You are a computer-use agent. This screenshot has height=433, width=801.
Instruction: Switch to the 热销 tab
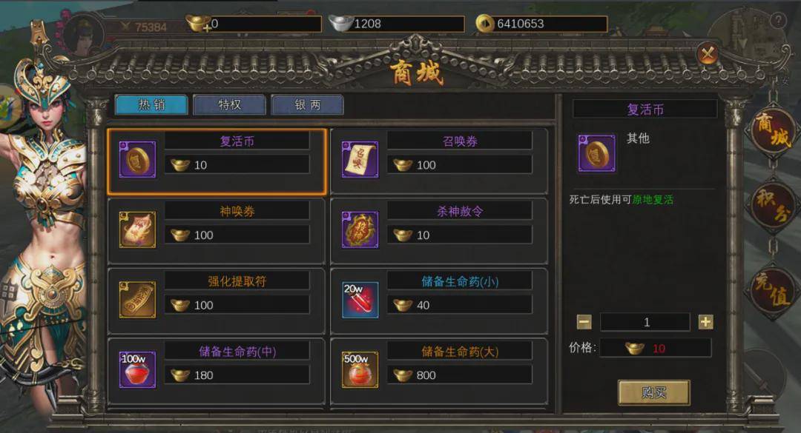point(151,104)
